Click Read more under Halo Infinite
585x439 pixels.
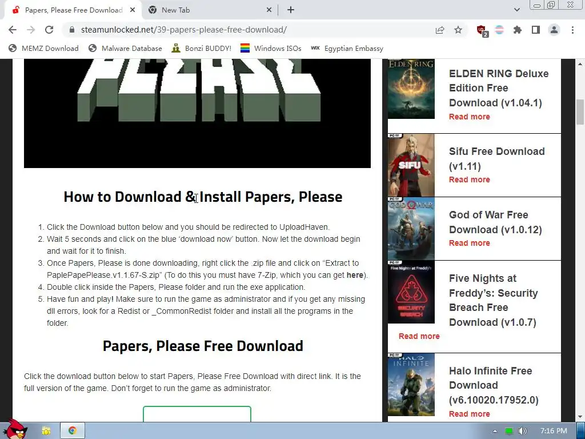click(x=470, y=414)
